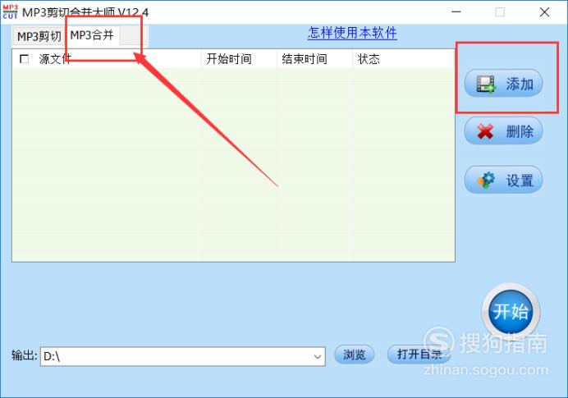Screen dimensions: 568x398
Task: Click the 浏览 browse button
Action: point(354,355)
